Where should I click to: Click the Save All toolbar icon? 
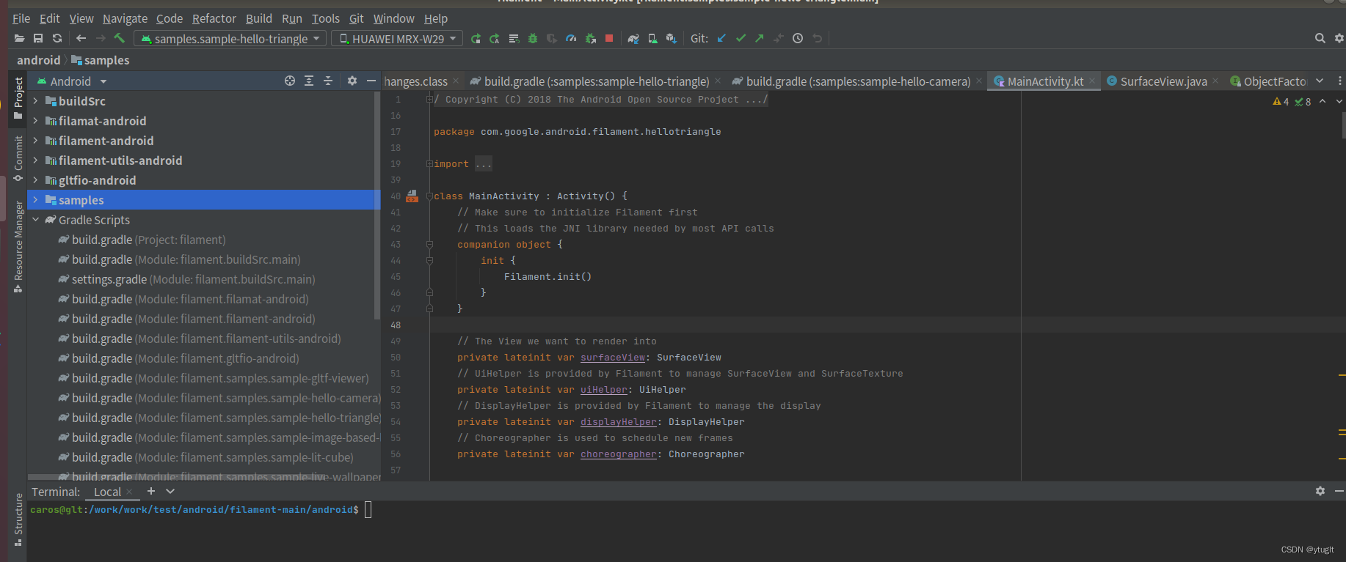(38, 38)
